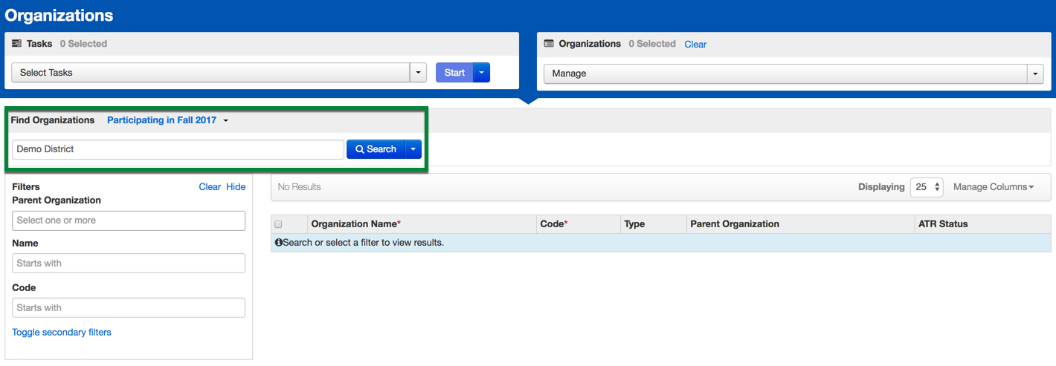The width and height of the screenshot is (1056, 366).
Task: Click Toggle secondary filters link
Action: click(x=62, y=333)
